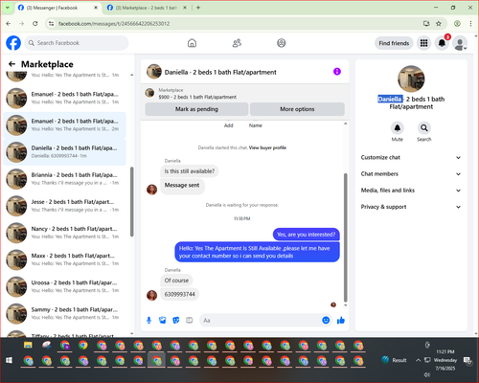479x383 pixels.
Task: Open Briannia conversation in the list
Action: 65,179
